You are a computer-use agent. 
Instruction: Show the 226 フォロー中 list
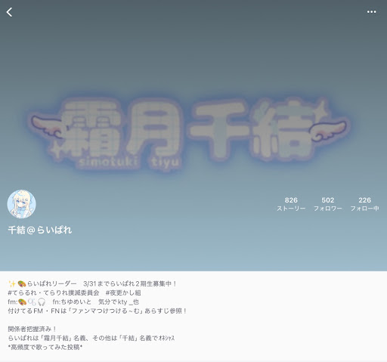(364, 204)
